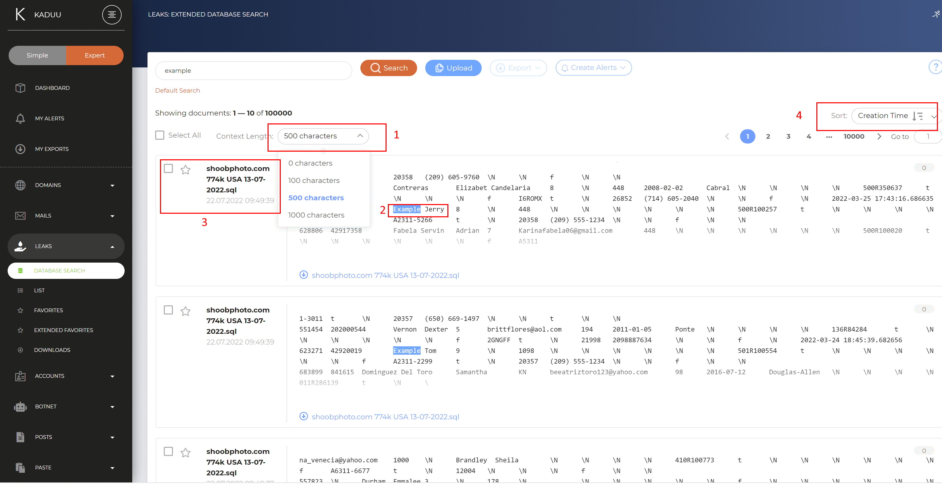
Task: Click the Domains globe icon
Action: pyautogui.click(x=20, y=185)
